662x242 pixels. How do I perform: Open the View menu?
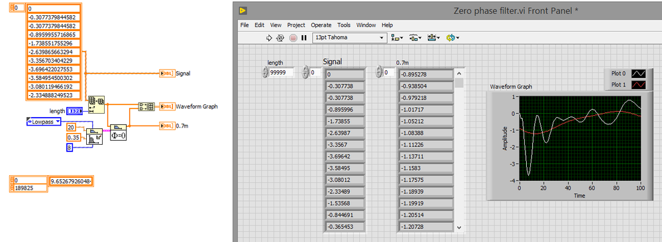[x=276, y=25]
